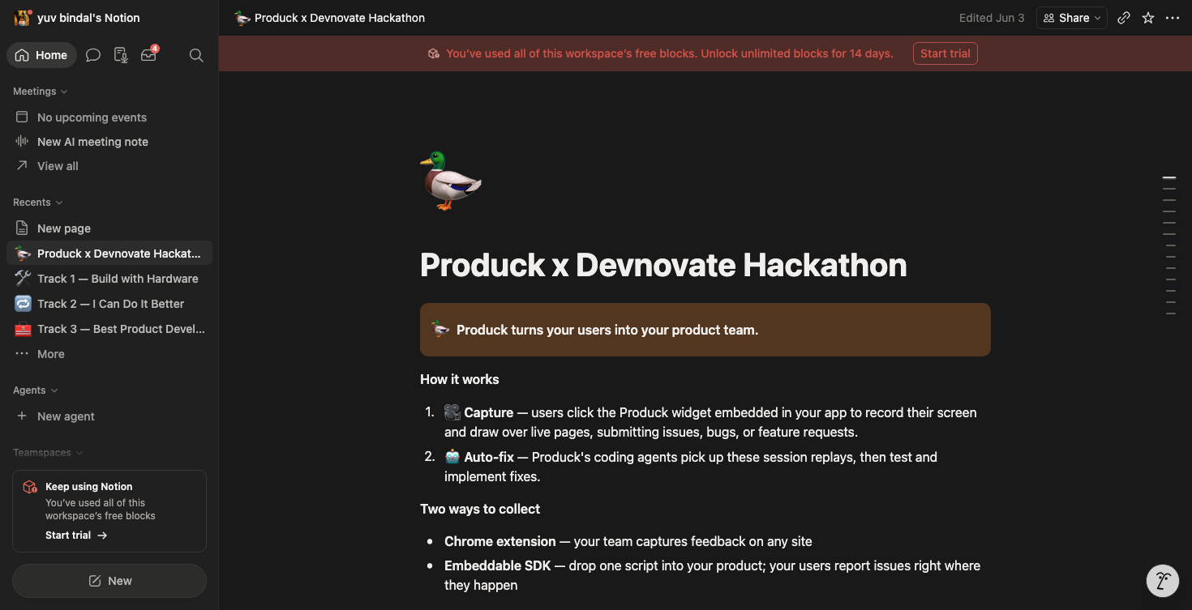Click the breadcrumb page title in top bar

coord(329,18)
